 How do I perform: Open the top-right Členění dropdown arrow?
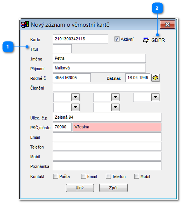[156, 97]
